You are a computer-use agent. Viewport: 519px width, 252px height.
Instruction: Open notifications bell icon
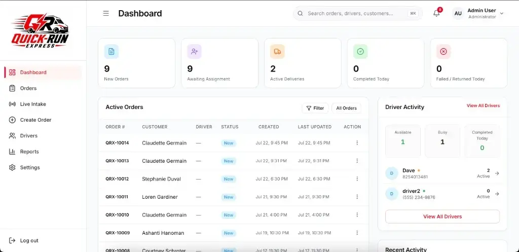(x=436, y=13)
